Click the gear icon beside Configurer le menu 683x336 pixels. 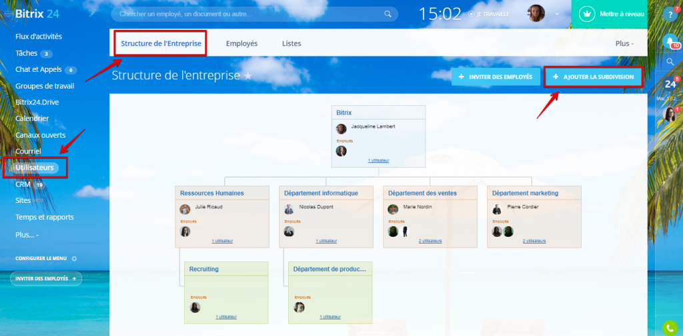74,259
